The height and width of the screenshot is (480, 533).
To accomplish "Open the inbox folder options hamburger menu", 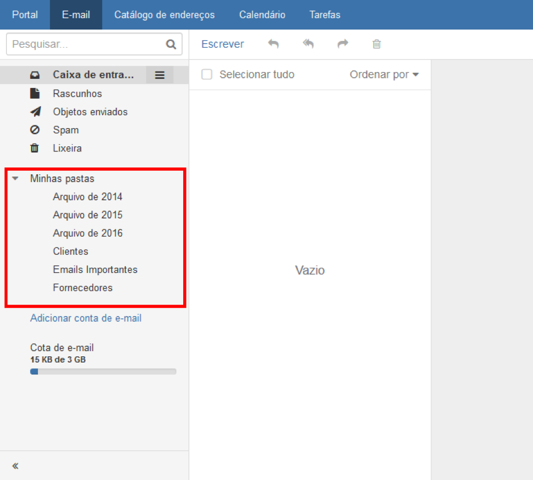I will 160,75.
